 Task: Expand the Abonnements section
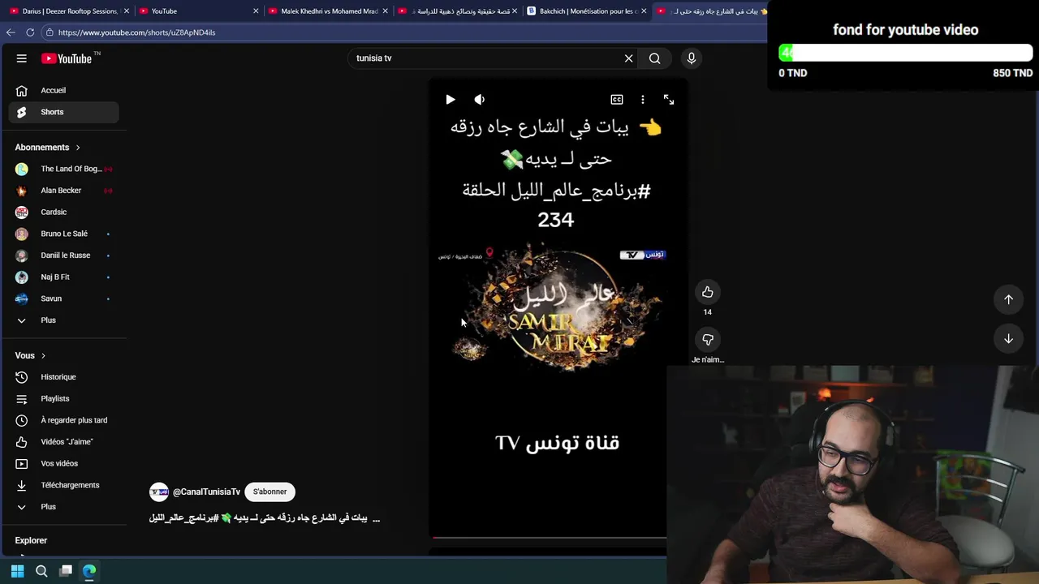[x=48, y=148]
